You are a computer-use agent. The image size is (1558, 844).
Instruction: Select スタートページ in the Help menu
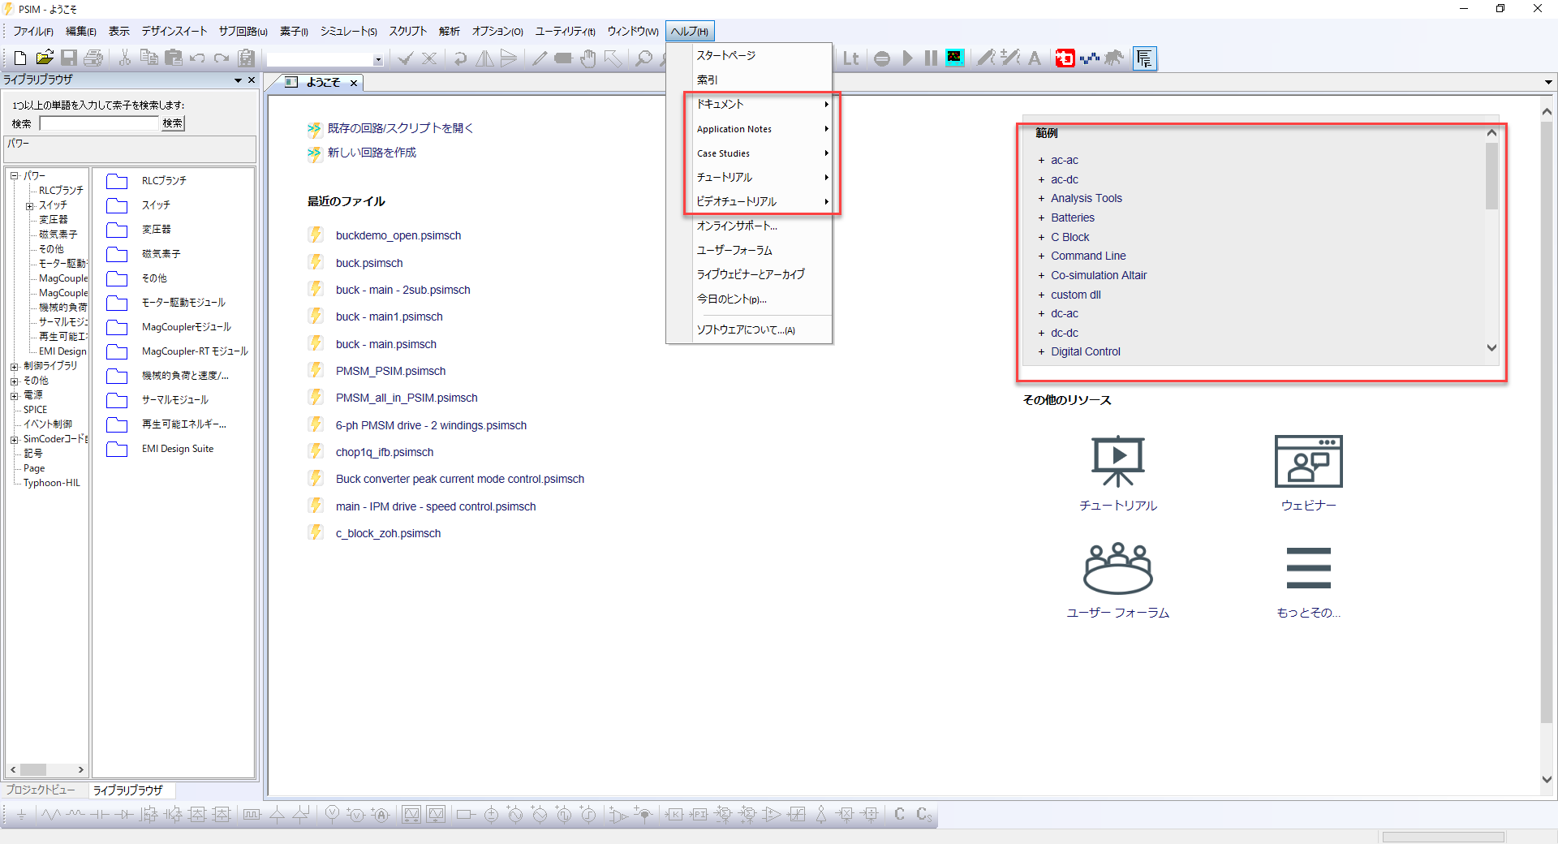click(762, 55)
